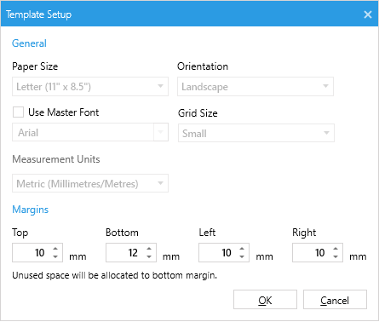Image resolution: width=379 pixels, height=322 pixels.
Task: Click the unused space note text
Action: 115,275
